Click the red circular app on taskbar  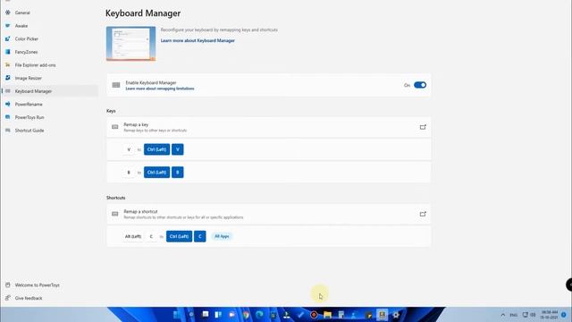click(314, 315)
